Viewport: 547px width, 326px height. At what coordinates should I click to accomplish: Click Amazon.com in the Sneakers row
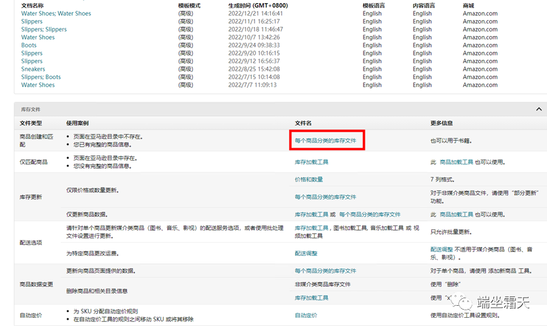[x=480, y=69]
